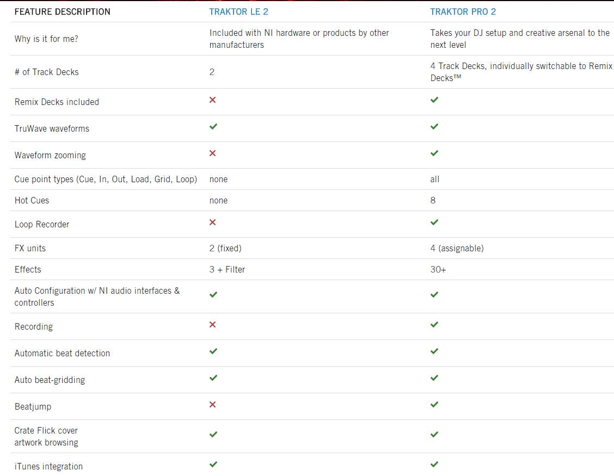
Task: Click the green check for Remix Decks under PRO 2
Action: (434, 100)
